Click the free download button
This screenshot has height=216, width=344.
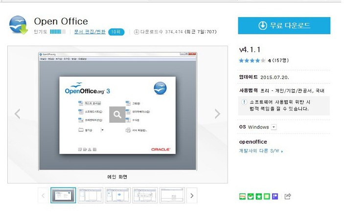click(284, 25)
